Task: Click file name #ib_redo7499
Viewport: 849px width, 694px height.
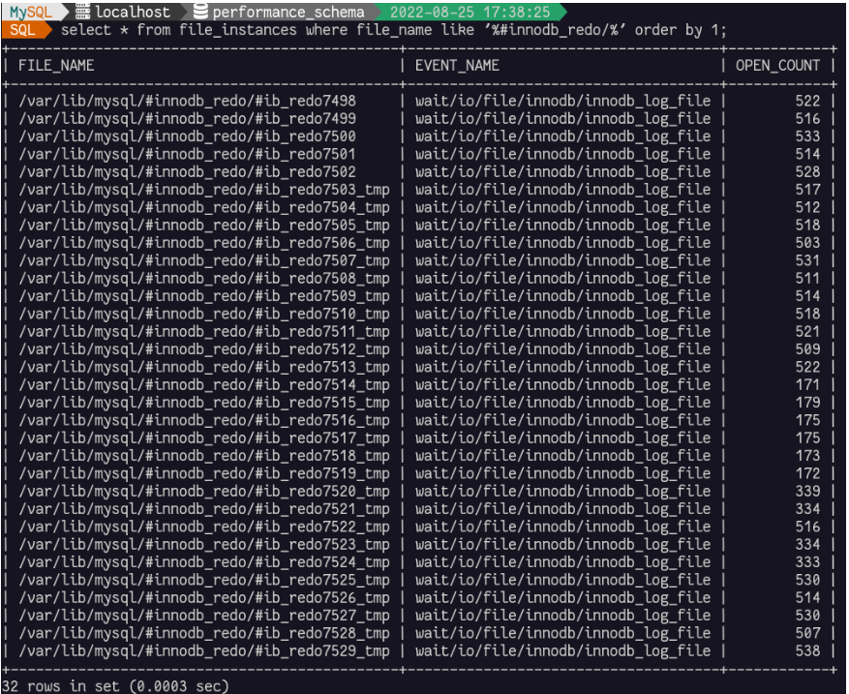Action: pyautogui.click(x=188, y=118)
